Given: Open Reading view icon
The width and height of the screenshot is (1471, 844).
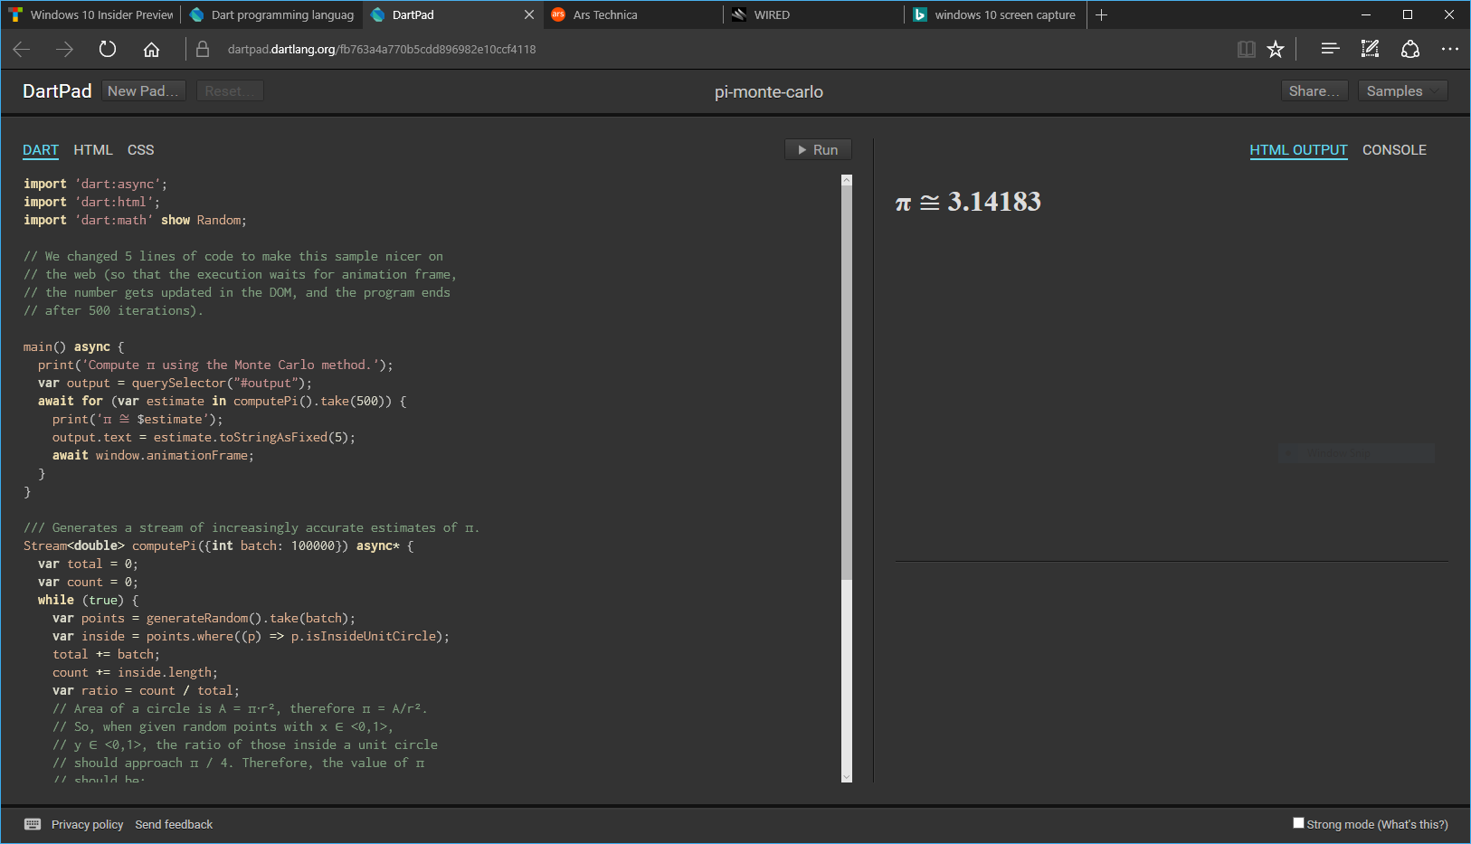Looking at the screenshot, I should tap(1247, 50).
